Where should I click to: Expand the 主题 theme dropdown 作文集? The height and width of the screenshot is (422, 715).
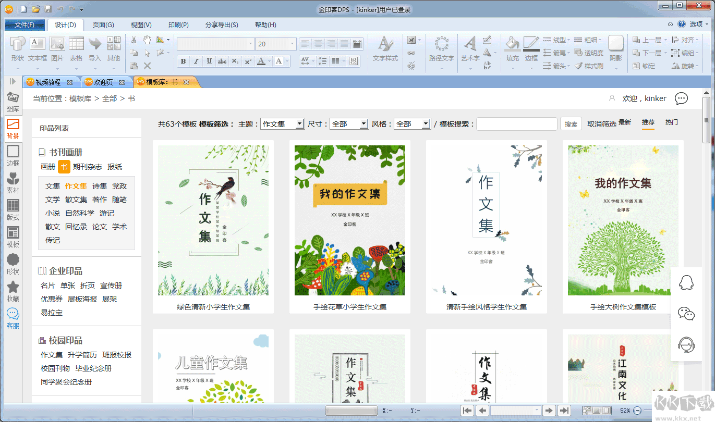(x=299, y=124)
